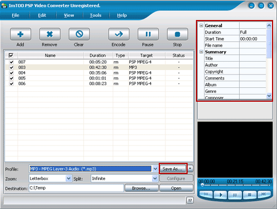Viewport: 277px width, 209px height.
Task: Click the Pause encoding toolbar icon
Action: 148,34
